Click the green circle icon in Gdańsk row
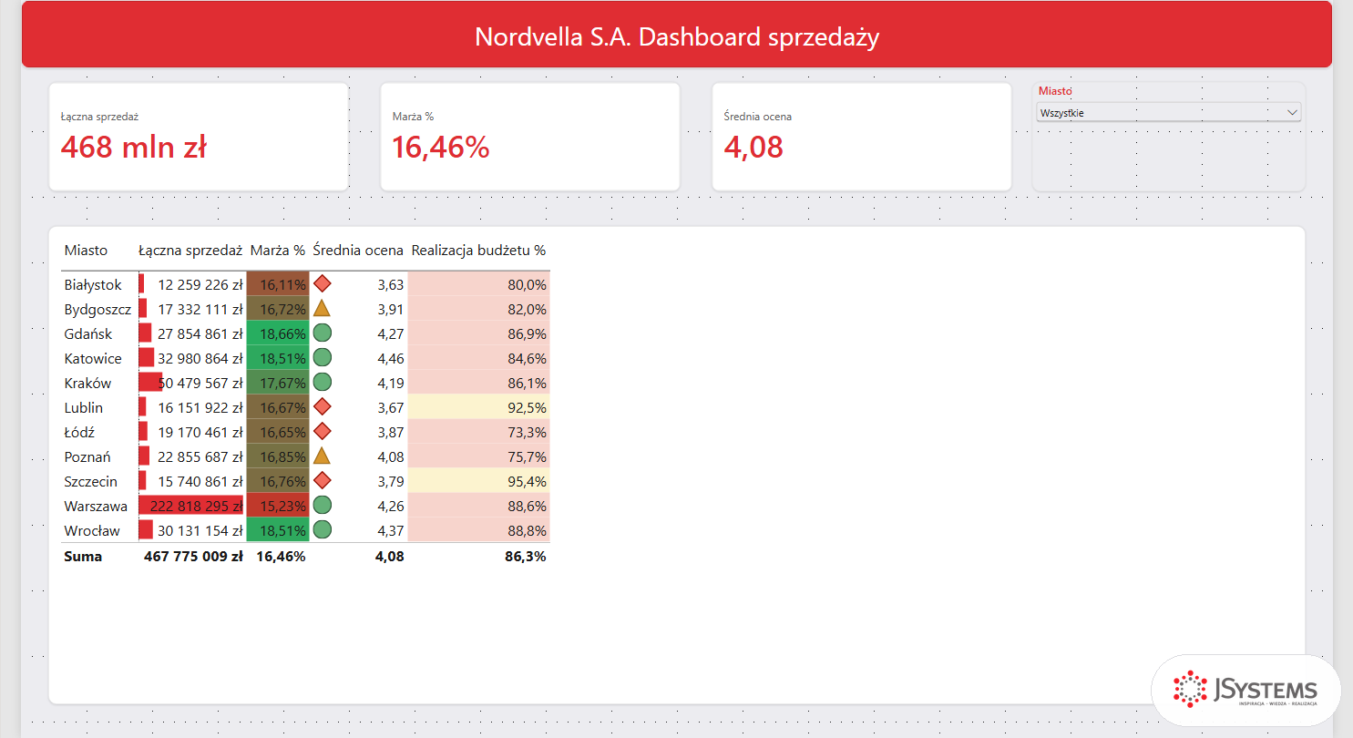The image size is (1353, 738). pos(322,333)
